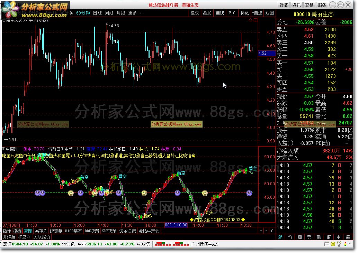
Task: Switch to the 联 tab
Action: (x=319, y=237)
